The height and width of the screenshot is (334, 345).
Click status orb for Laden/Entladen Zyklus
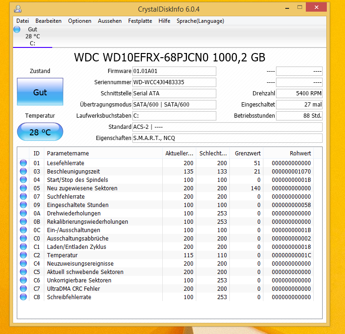[x=23, y=247]
